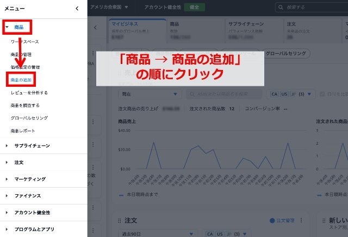348x237 pixels.
Task: Click the アカウント健全性 label in header
Action: (x=163, y=7)
